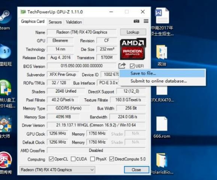Screen dimensions: 217x180
Task: Click the Bus Interface value PCI-E 3.0
Action: coord(108,83)
